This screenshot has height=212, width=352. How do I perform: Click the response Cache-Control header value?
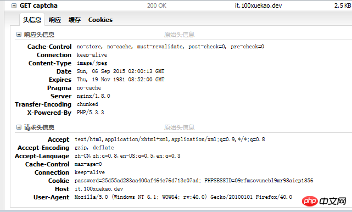(x=170, y=47)
